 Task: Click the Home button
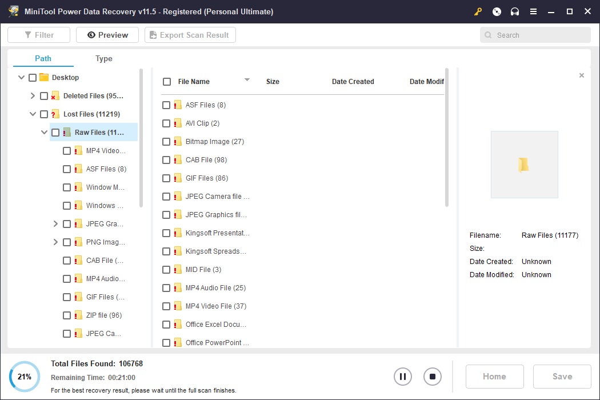494,377
